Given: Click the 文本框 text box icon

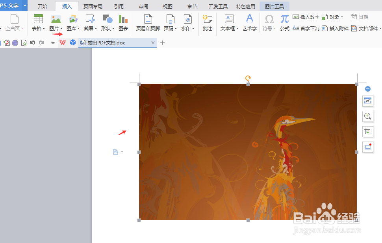Looking at the screenshot, I should 229,19.
